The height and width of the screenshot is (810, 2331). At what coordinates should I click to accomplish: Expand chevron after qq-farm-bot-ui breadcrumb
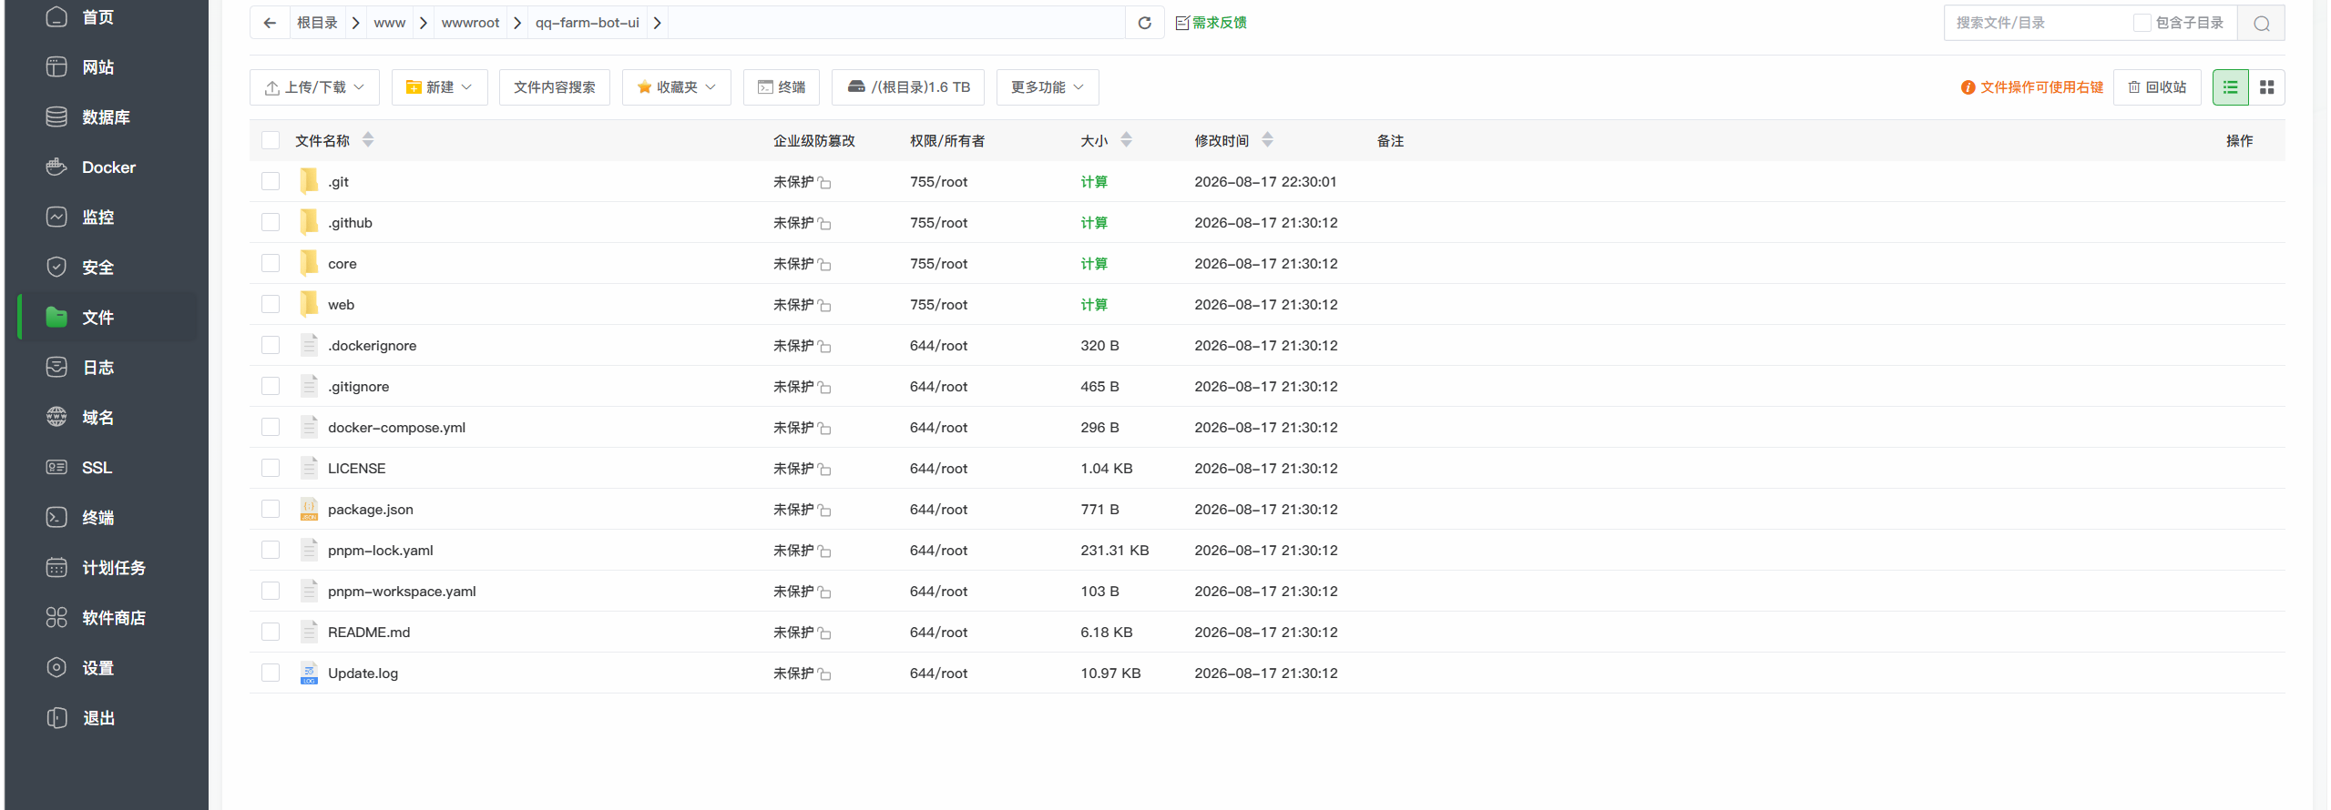click(x=658, y=23)
